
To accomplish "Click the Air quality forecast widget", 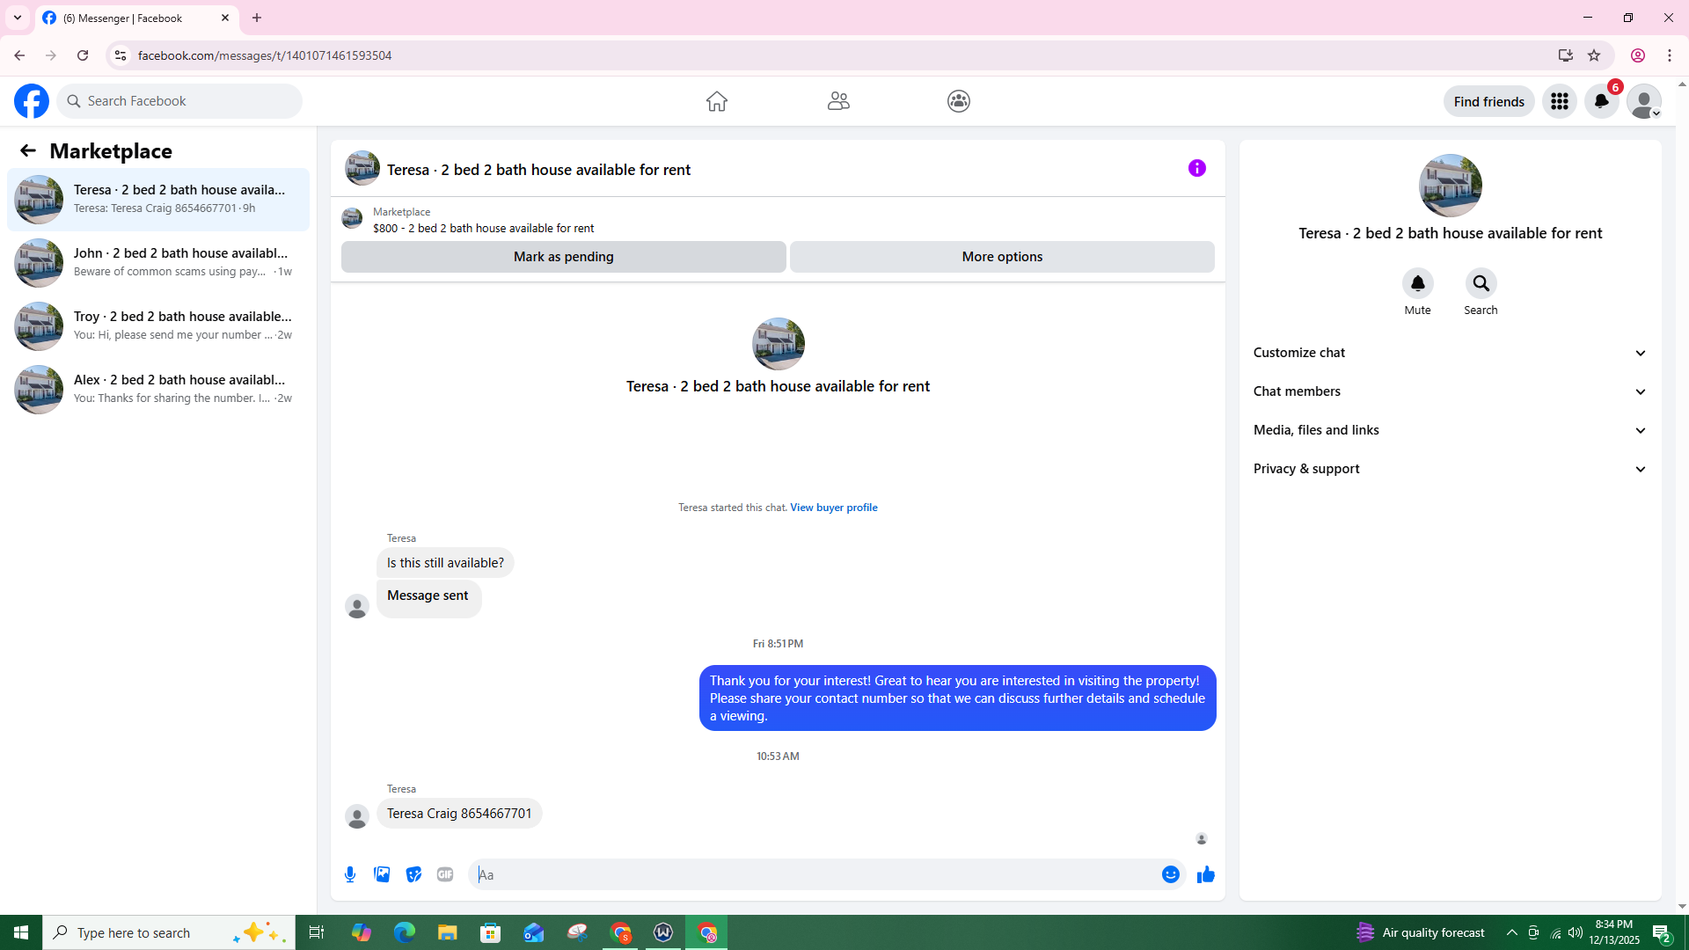I will tap(1420, 932).
